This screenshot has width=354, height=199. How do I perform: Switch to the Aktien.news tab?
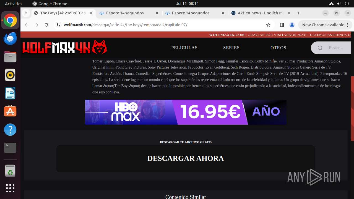(261, 13)
